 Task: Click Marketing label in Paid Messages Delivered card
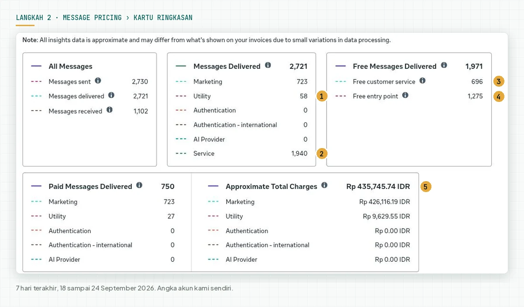pos(63,202)
